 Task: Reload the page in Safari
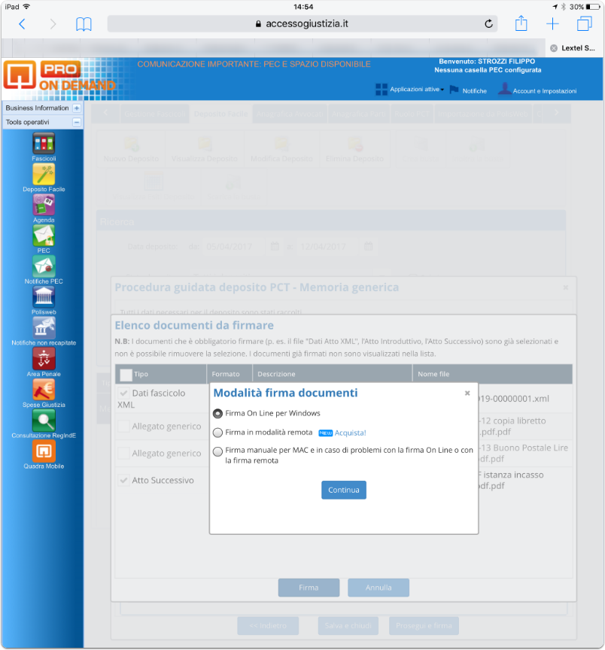pyautogui.click(x=489, y=23)
